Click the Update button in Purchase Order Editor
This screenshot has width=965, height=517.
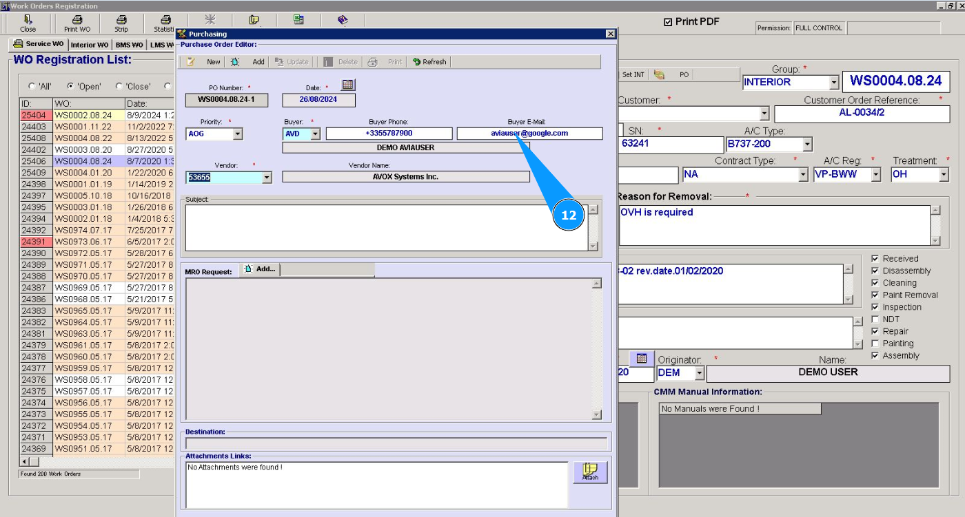point(292,62)
